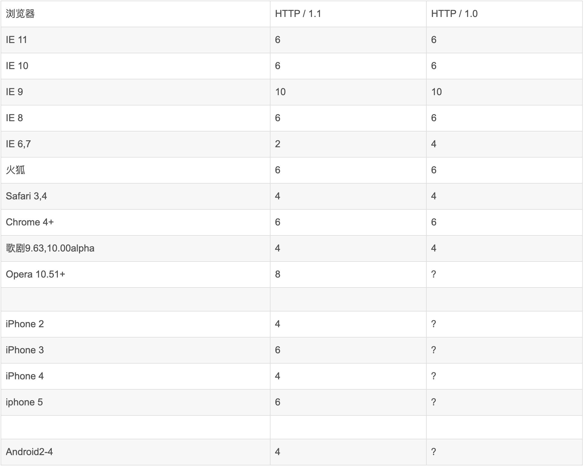Select the Opera 10.51+ cell
The width and height of the screenshot is (584, 466).
[35, 274]
